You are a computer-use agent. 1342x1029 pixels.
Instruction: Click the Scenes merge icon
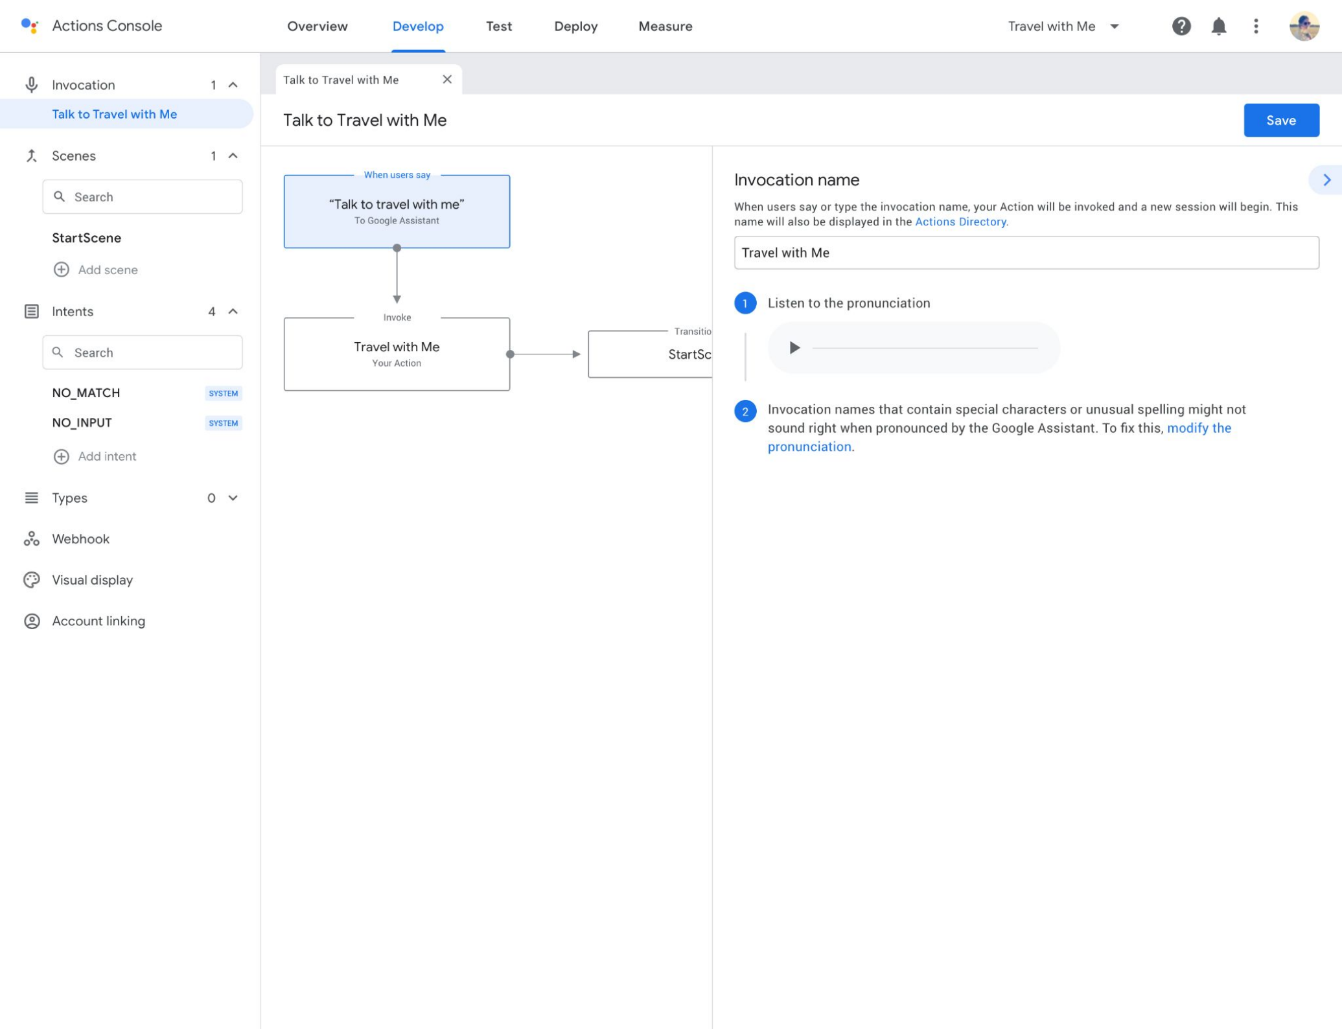coord(31,156)
